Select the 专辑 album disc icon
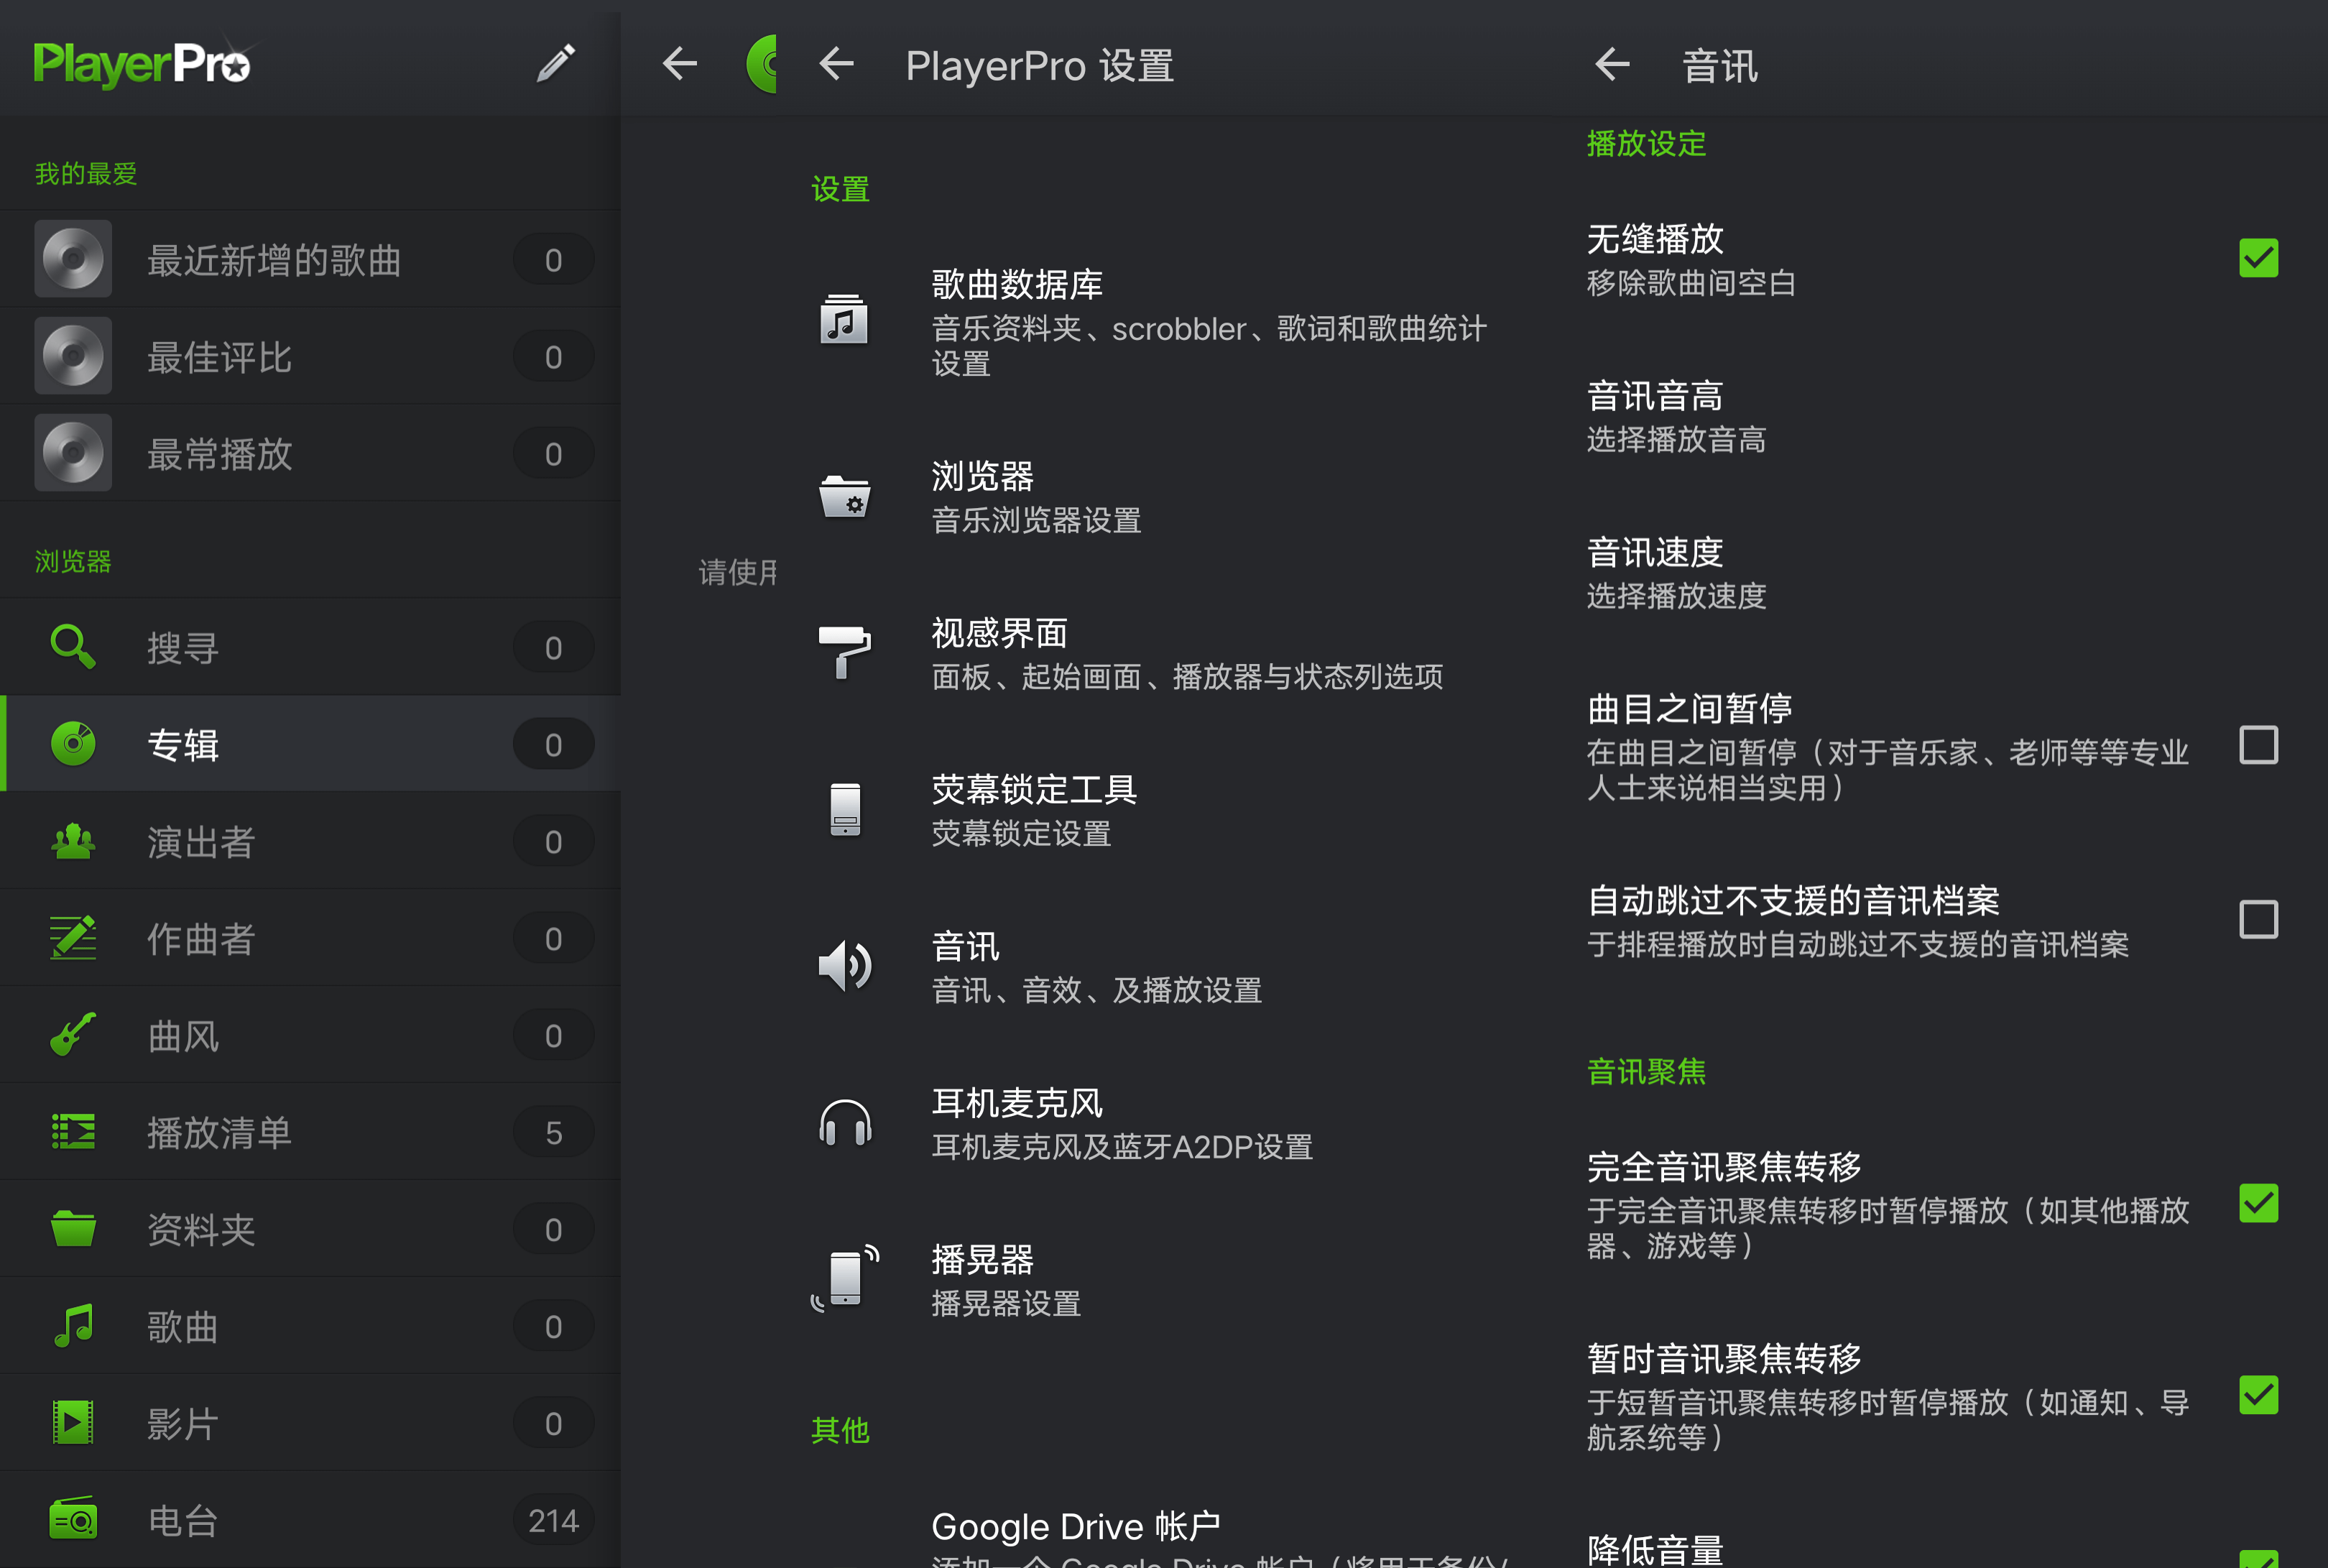 pos(73,744)
